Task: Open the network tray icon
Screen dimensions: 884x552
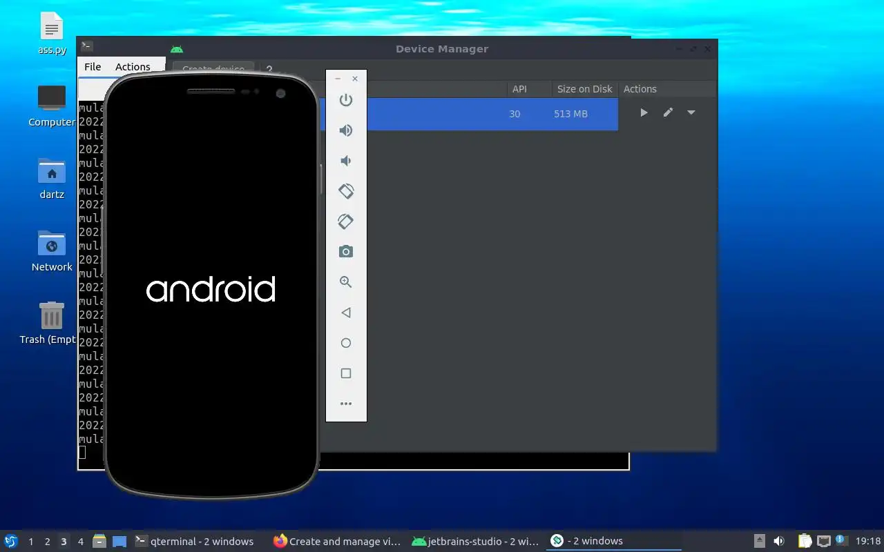Action: pos(823,541)
